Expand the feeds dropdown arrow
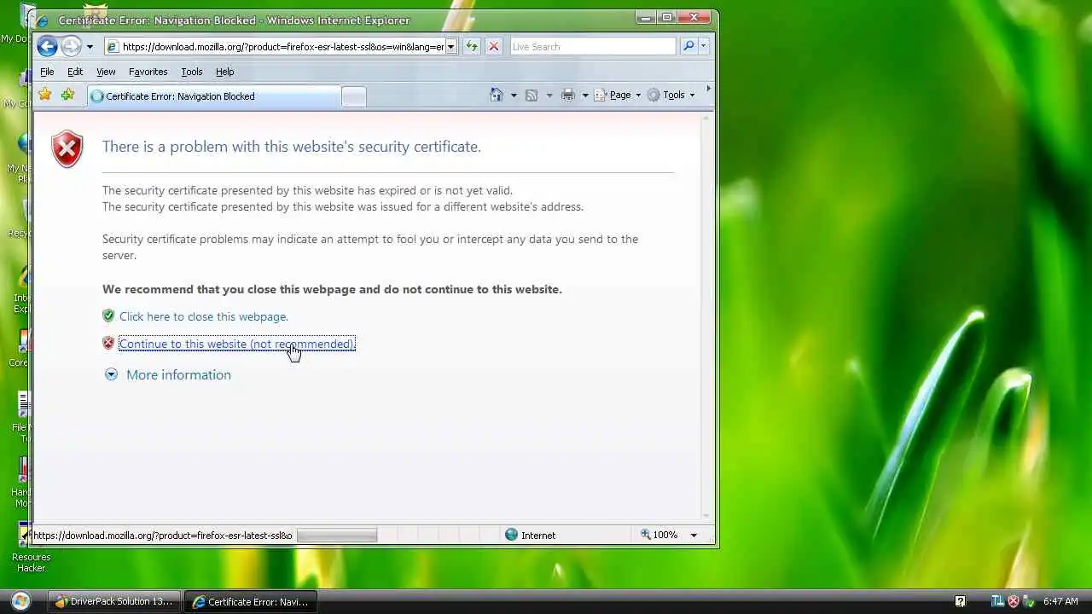This screenshot has height=614, width=1092. pyautogui.click(x=549, y=96)
